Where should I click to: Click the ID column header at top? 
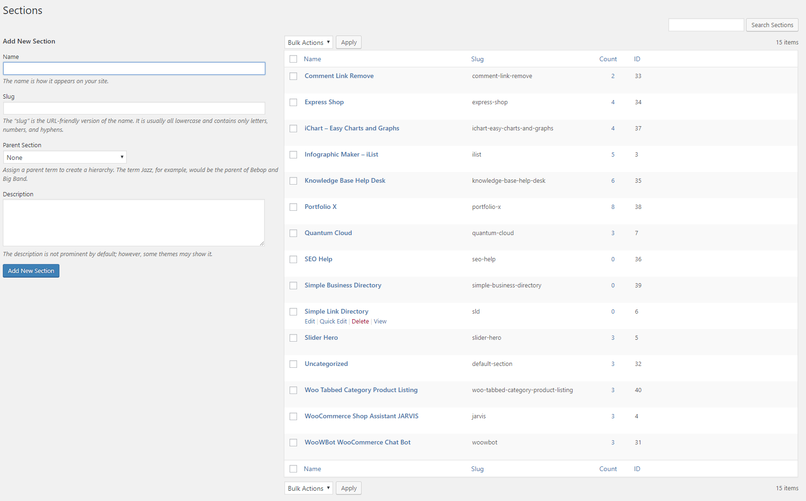(x=637, y=59)
